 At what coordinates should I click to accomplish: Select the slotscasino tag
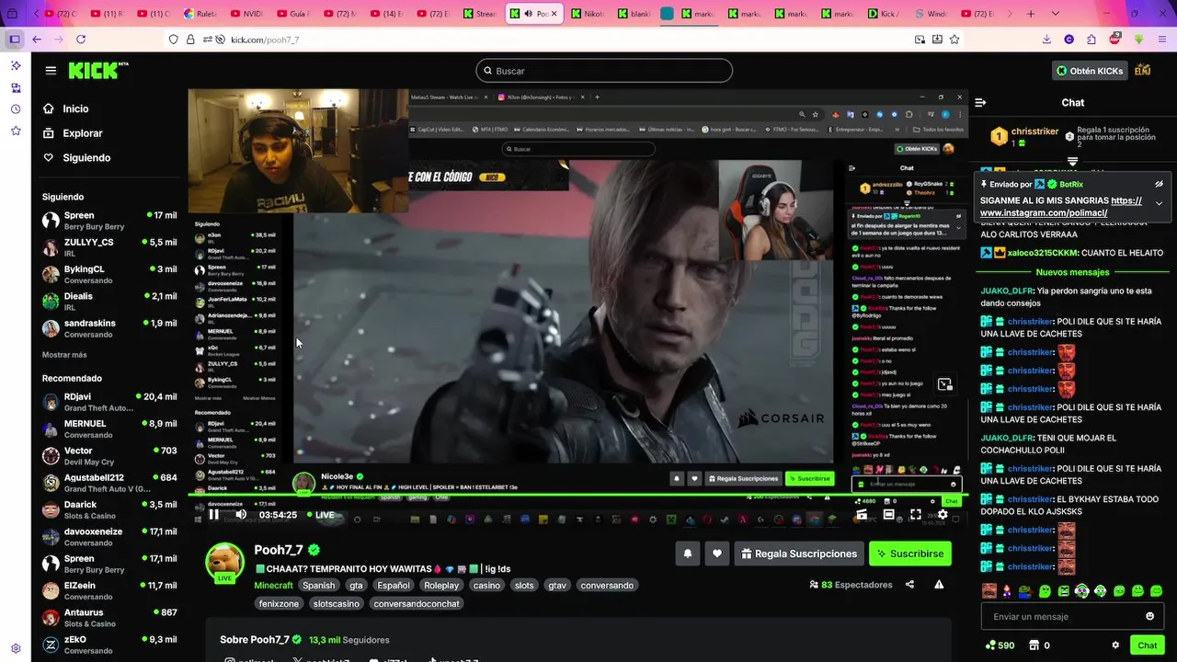click(337, 604)
